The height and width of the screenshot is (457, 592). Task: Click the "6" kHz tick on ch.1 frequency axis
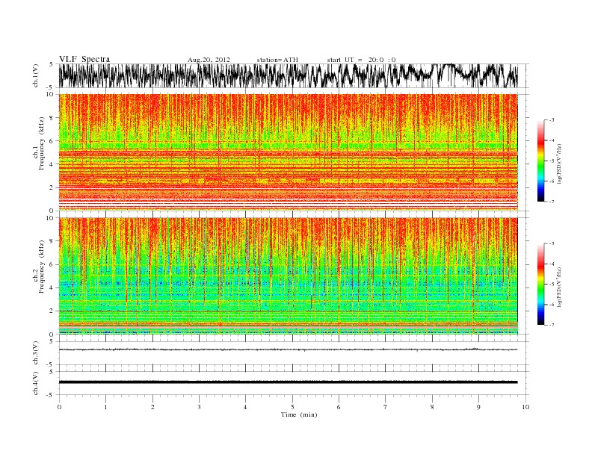[52, 141]
